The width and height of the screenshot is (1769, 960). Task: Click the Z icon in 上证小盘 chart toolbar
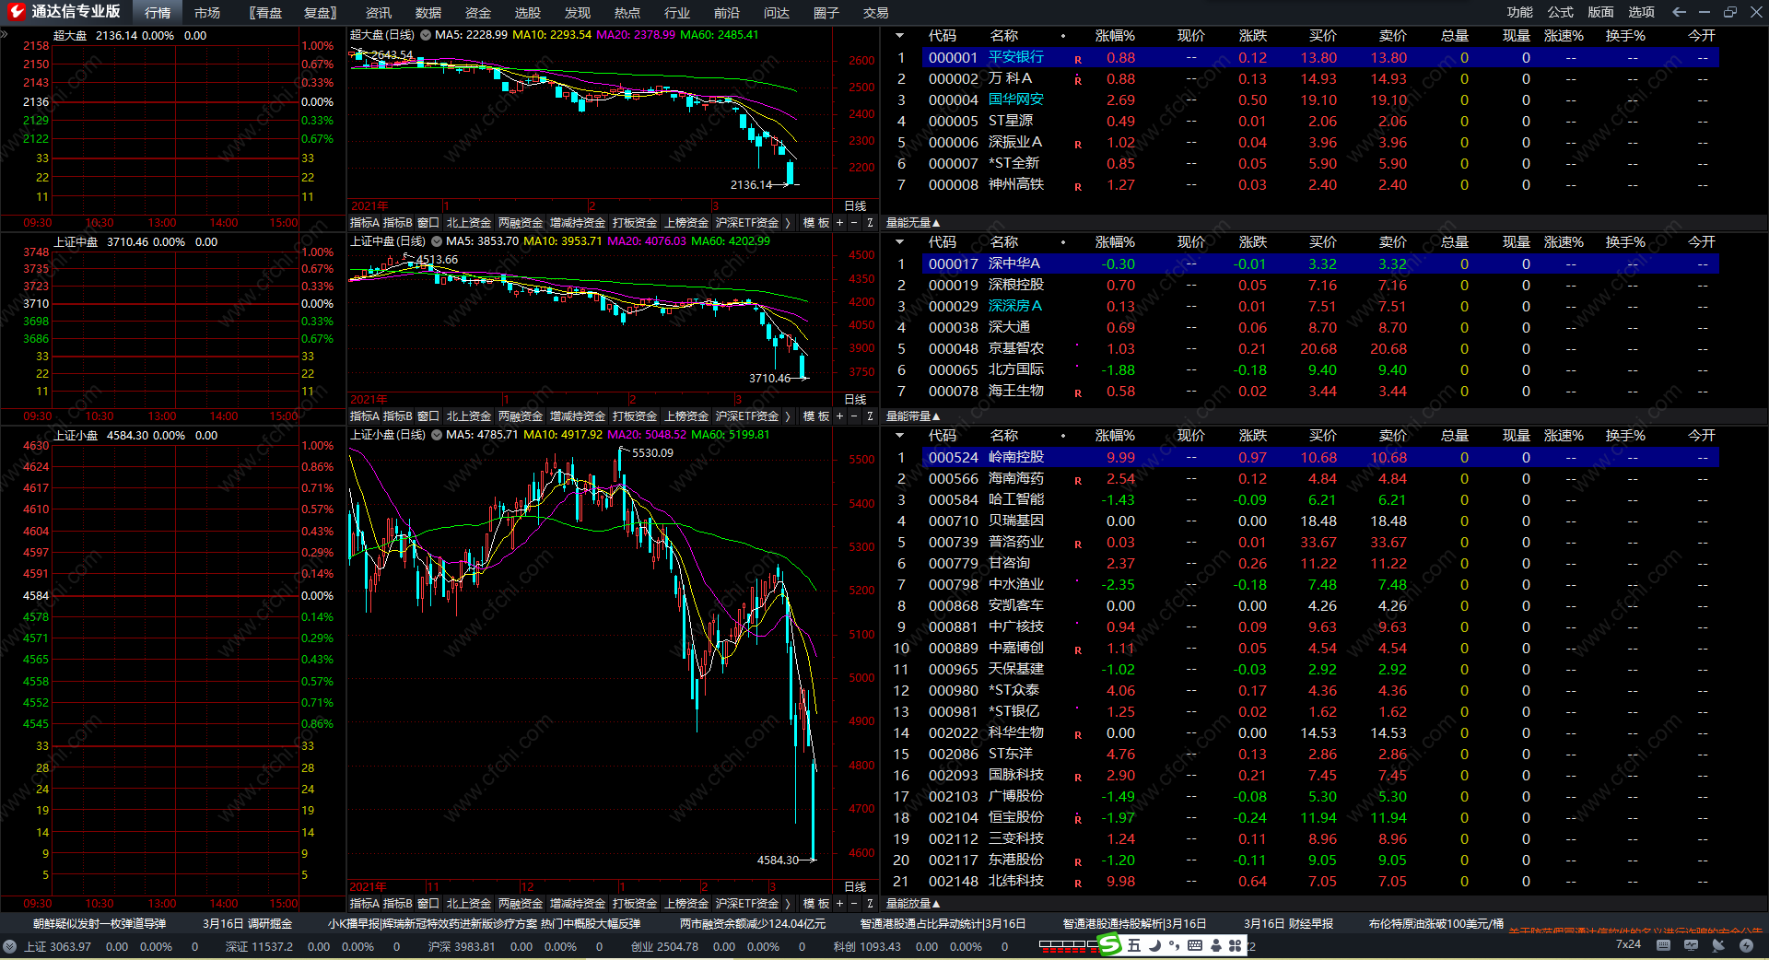(x=870, y=904)
